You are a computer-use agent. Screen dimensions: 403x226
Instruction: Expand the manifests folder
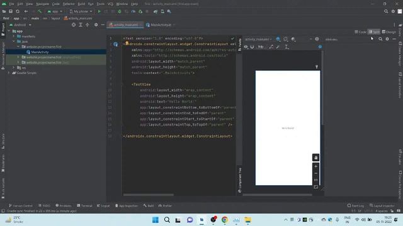point(14,36)
